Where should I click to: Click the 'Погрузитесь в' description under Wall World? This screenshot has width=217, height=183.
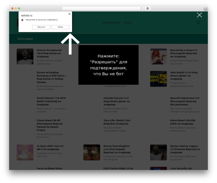pos(182,84)
